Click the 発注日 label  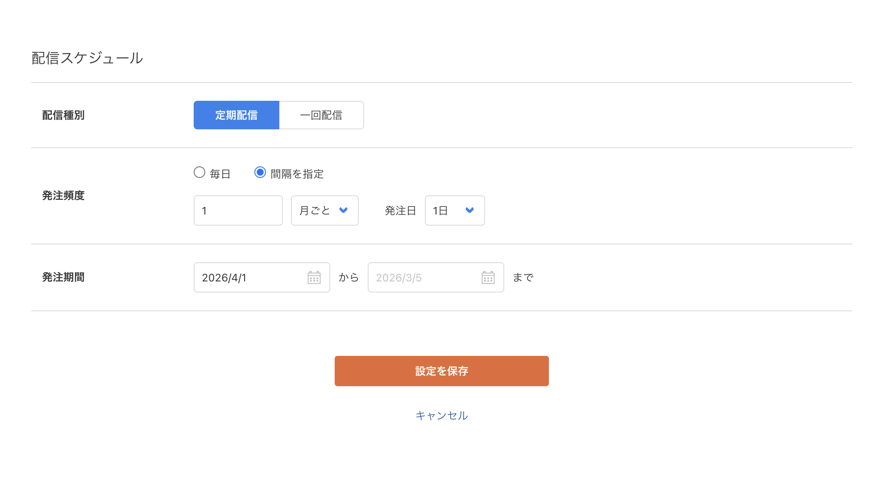pos(400,210)
